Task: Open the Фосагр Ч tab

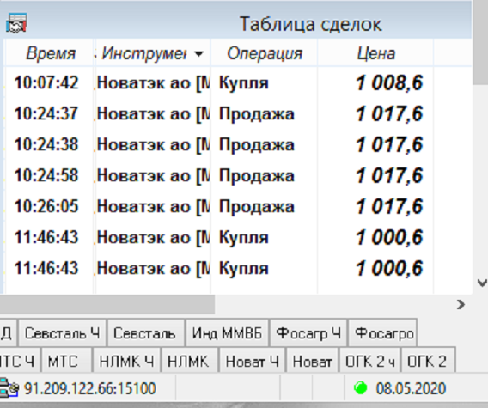Action: [308, 333]
